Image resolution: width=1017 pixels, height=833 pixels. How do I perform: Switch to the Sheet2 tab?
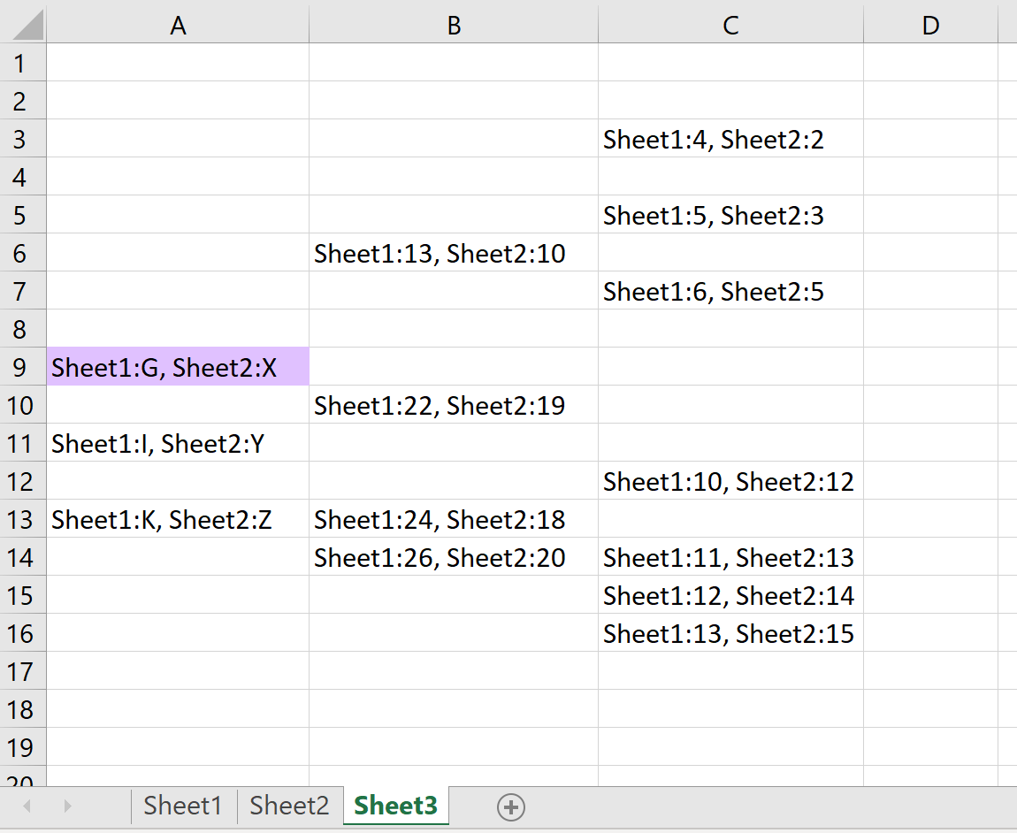tap(288, 806)
